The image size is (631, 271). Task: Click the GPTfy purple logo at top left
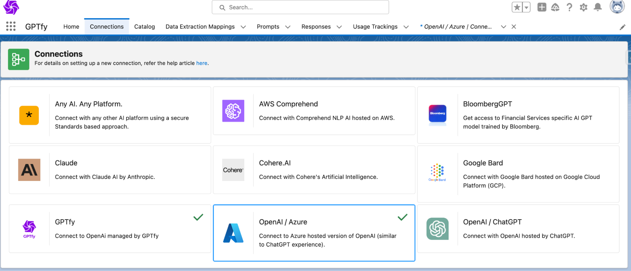pos(11,7)
